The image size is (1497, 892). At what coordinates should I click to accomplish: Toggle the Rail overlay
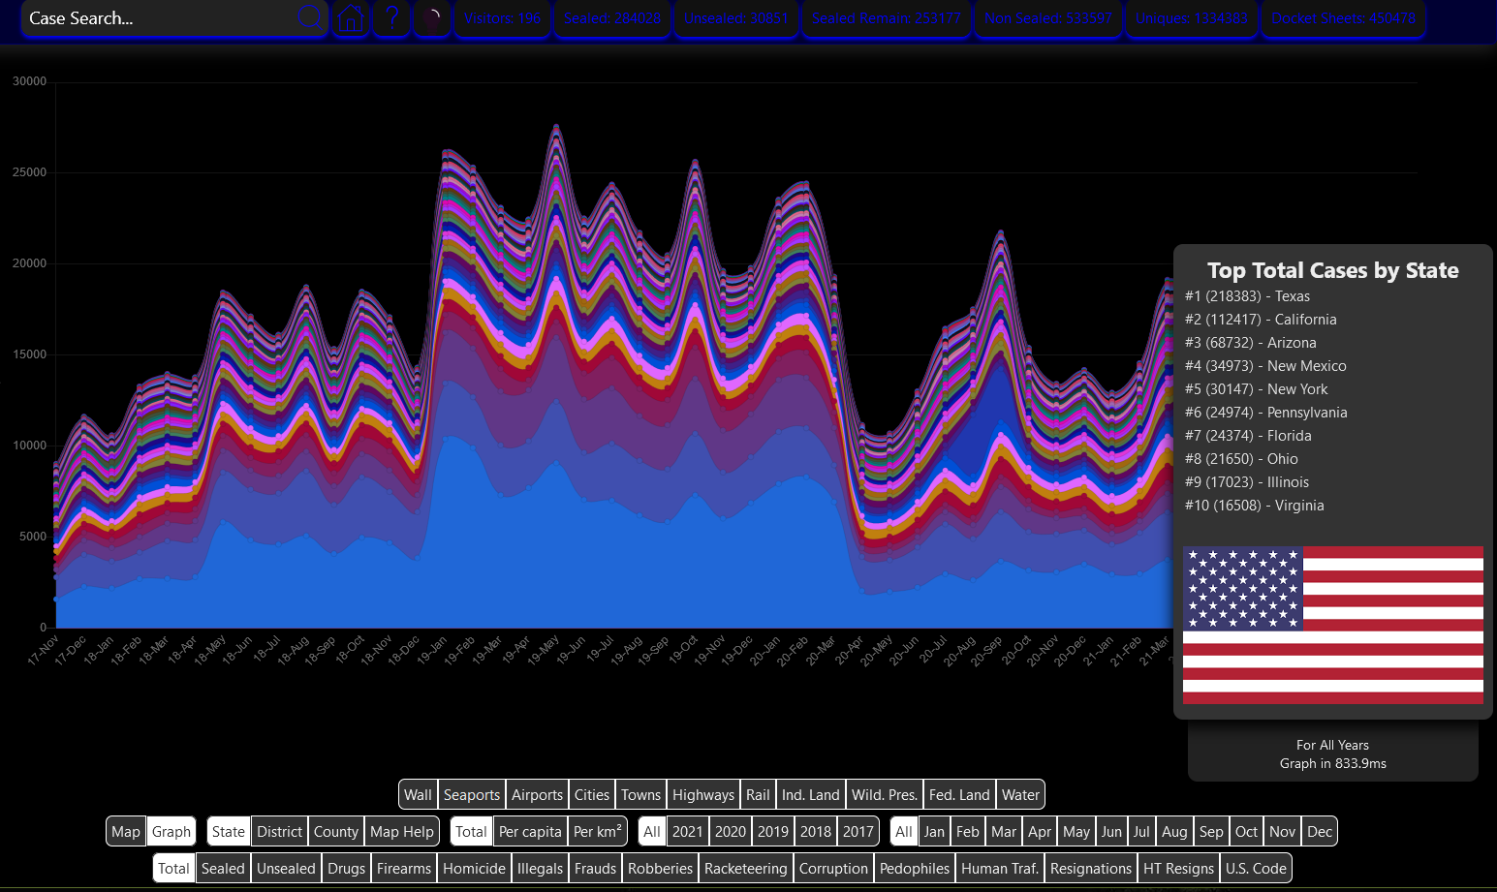pyautogui.click(x=759, y=794)
